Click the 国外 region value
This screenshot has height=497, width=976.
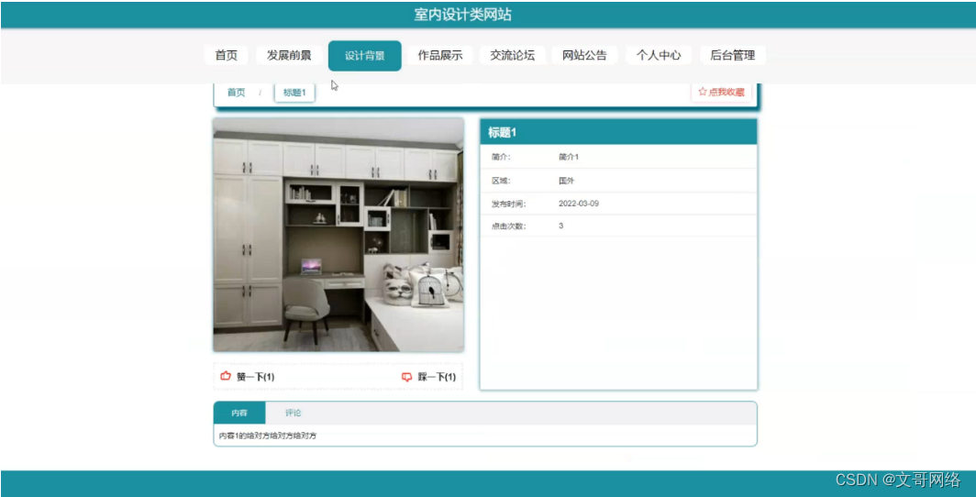567,181
